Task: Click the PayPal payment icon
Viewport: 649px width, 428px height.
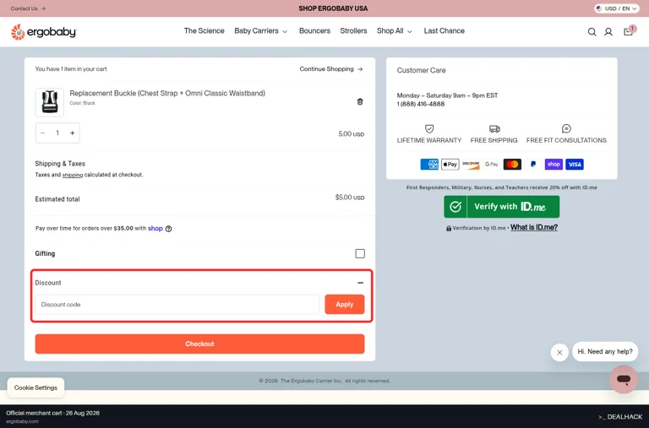Action: tap(533, 164)
